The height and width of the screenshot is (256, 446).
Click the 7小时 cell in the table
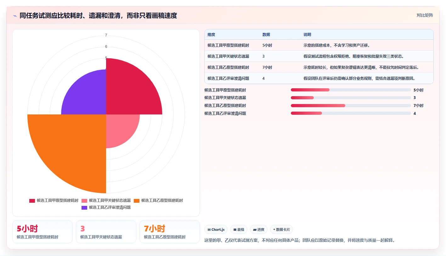point(267,67)
